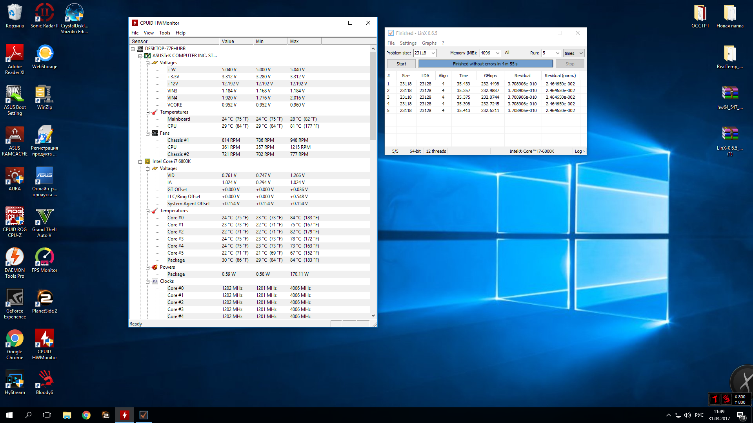Open the Graphs menu in LinX
This screenshot has width=753, height=423.
[429, 43]
